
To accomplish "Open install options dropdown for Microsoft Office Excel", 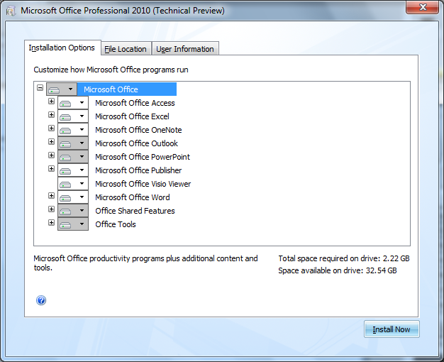I will [x=82, y=117].
